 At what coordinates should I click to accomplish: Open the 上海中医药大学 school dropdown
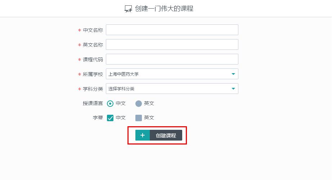[169, 74]
